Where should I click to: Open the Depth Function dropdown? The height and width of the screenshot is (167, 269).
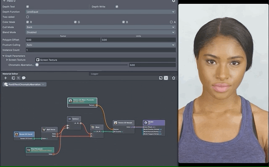101,12
